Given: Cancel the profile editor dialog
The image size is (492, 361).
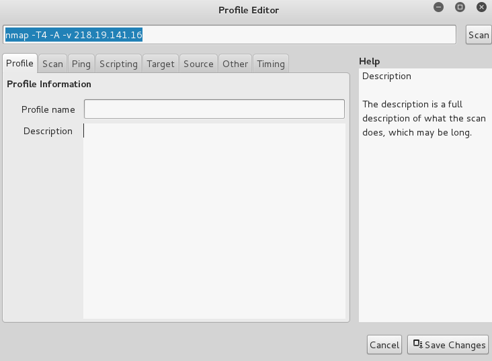Looking at the screenshot, I should [x=384, y=345].
